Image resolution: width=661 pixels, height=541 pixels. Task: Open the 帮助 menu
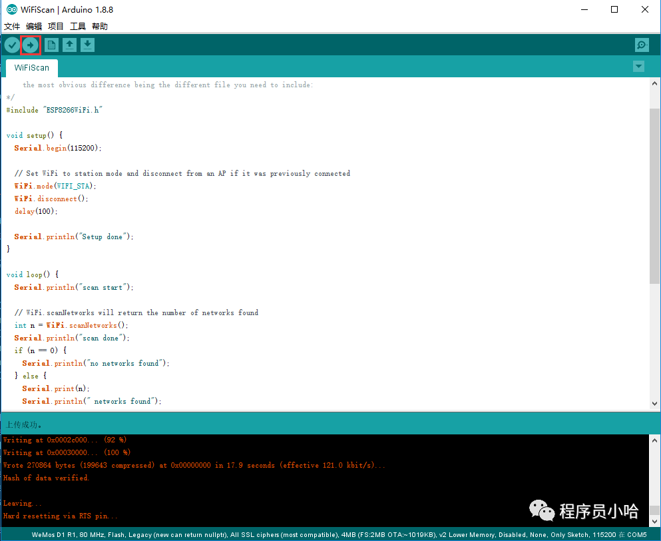100,27
